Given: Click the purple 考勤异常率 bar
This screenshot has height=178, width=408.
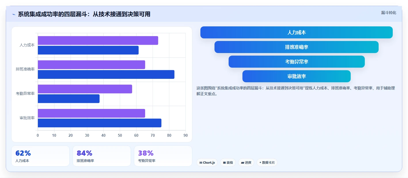Looking at the screenshot, I should tap(85, 89).
